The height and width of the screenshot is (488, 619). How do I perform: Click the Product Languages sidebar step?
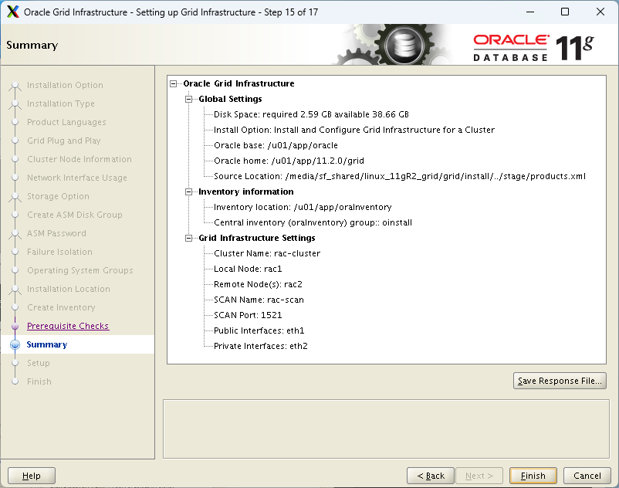66,123
